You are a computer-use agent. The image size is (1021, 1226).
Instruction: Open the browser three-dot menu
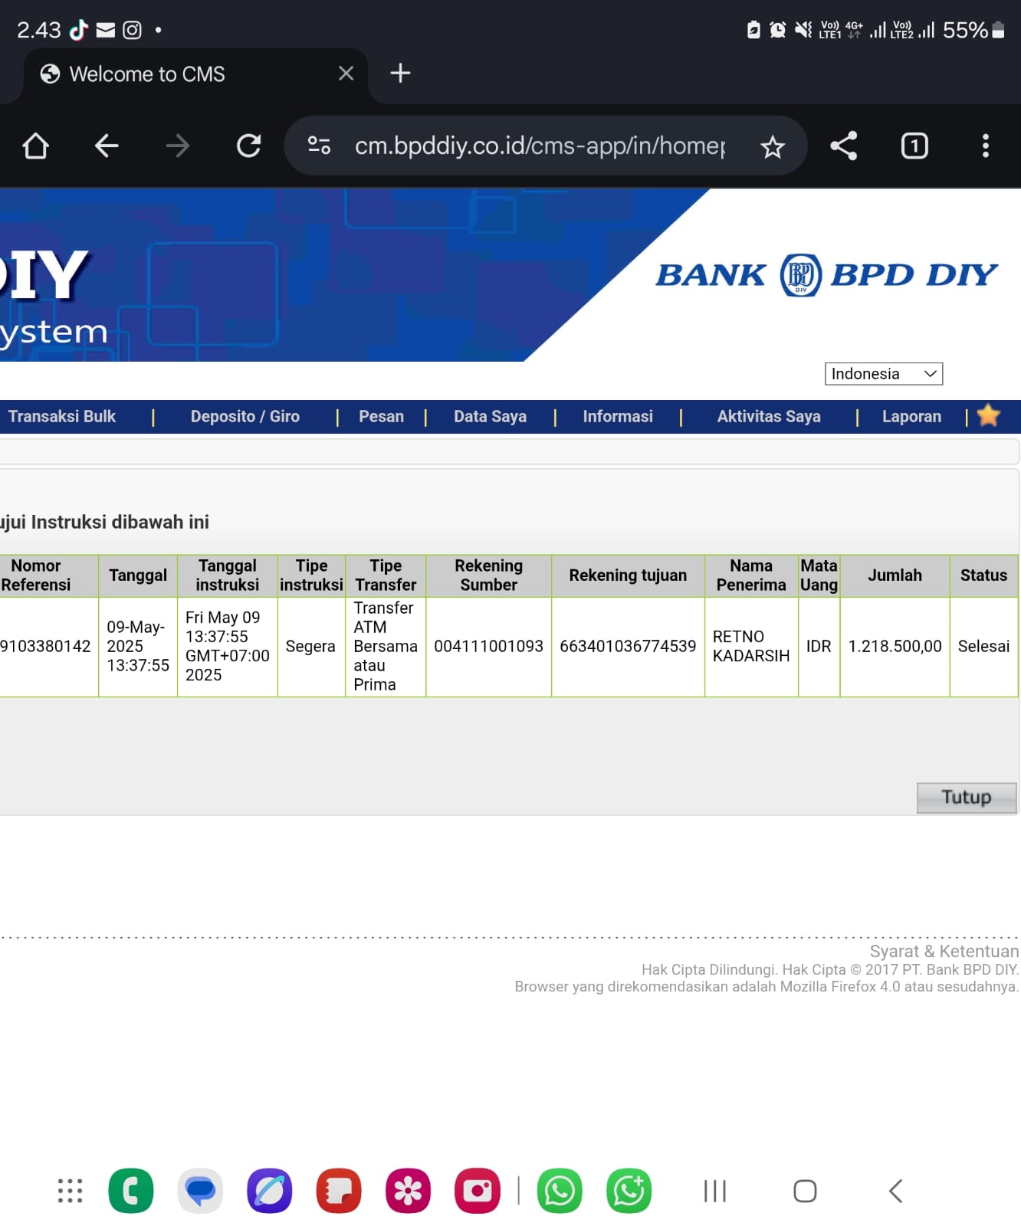(986, 146)
